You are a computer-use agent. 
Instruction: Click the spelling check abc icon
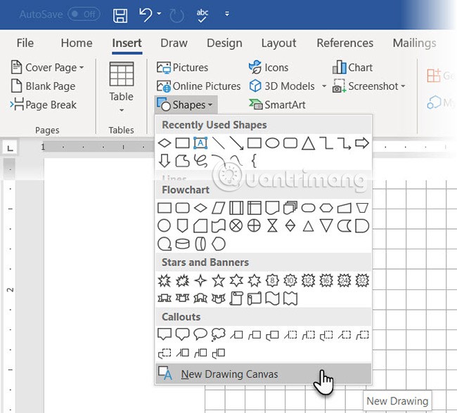coord(202,15)
